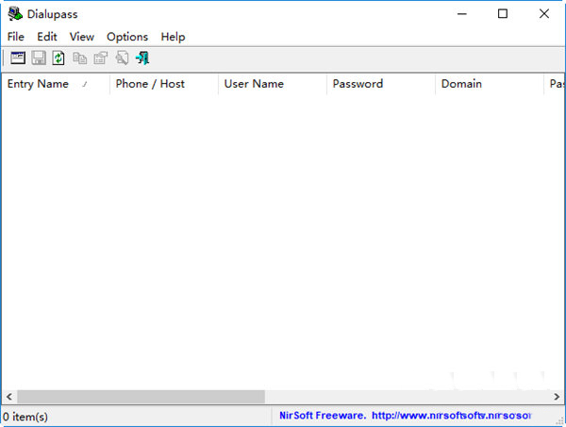Sort by the Entry Name column header
This screenshot has height=427, width=566.
56,84
